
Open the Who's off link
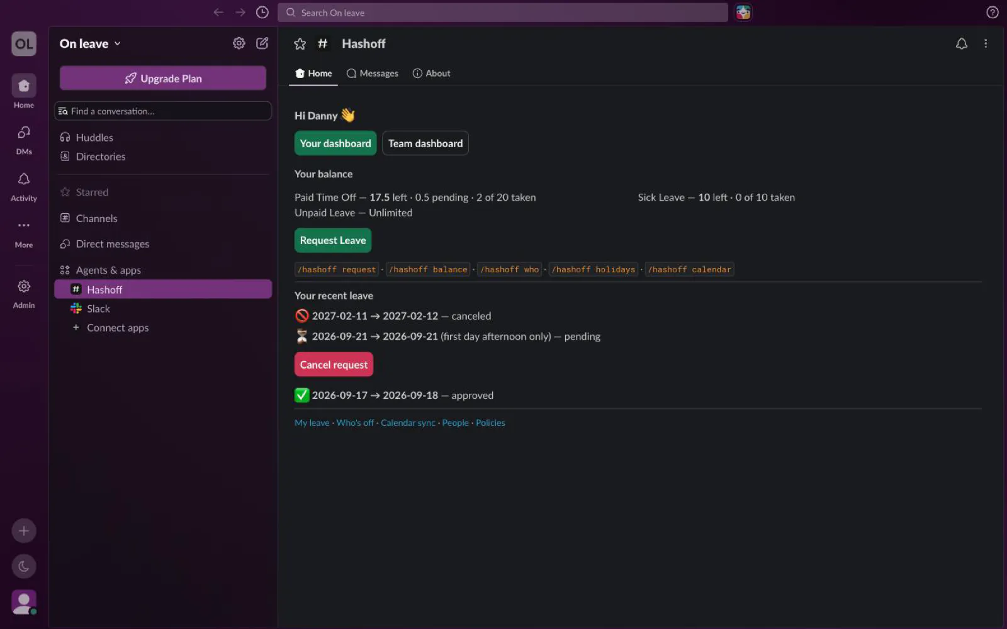tap(355, 423)
